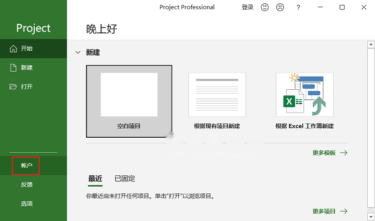375x221 pixels.
Task: Collapse the 新建 section chevron
Action: click(x=78, y=52)
